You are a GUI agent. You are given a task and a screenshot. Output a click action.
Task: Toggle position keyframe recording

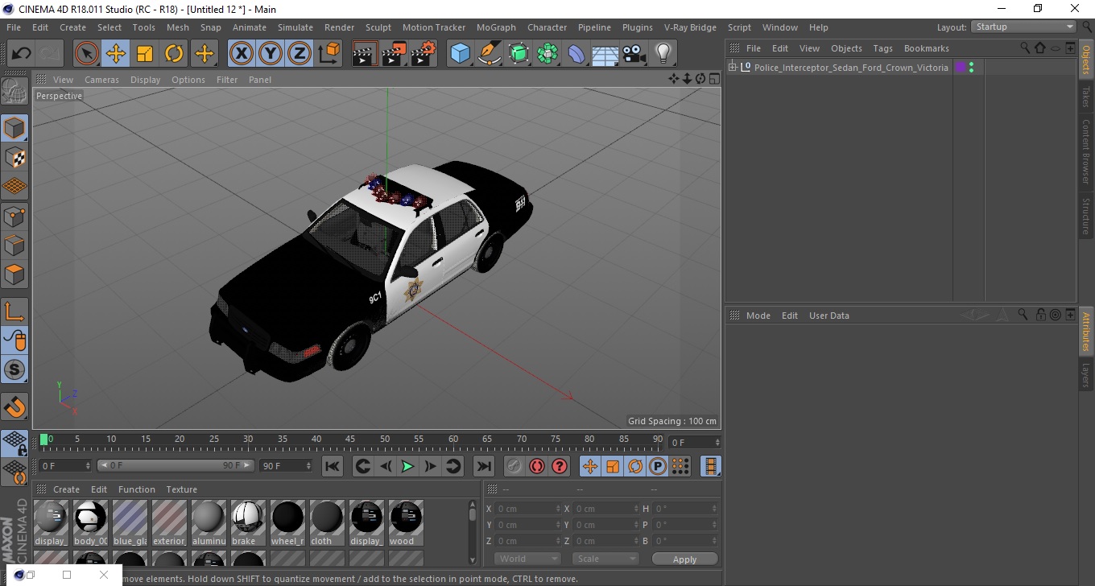click(x=590, y=466)
